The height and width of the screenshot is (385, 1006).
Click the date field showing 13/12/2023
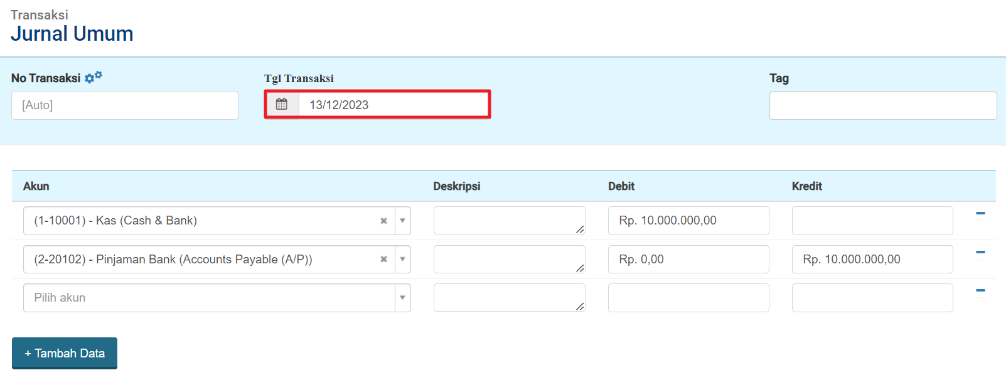tap(393, 105)
